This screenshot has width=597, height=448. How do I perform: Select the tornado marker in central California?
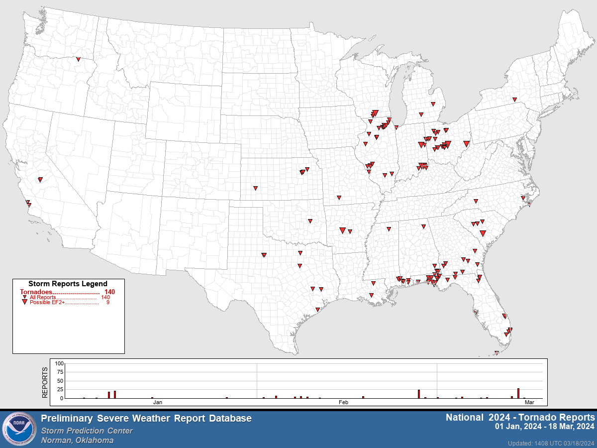coord(40,180)
